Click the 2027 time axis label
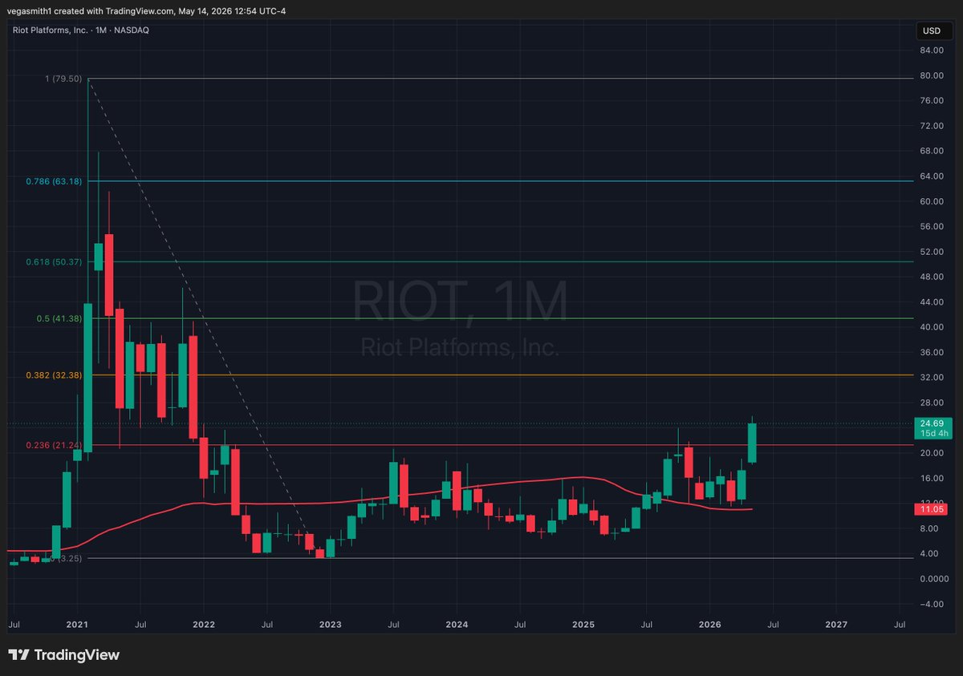Screen dimensions: 963x676 (x=836, y=623)
